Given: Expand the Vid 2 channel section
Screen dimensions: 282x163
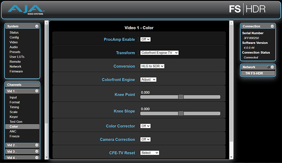Looking at the screenshot, I should (37, 145).
